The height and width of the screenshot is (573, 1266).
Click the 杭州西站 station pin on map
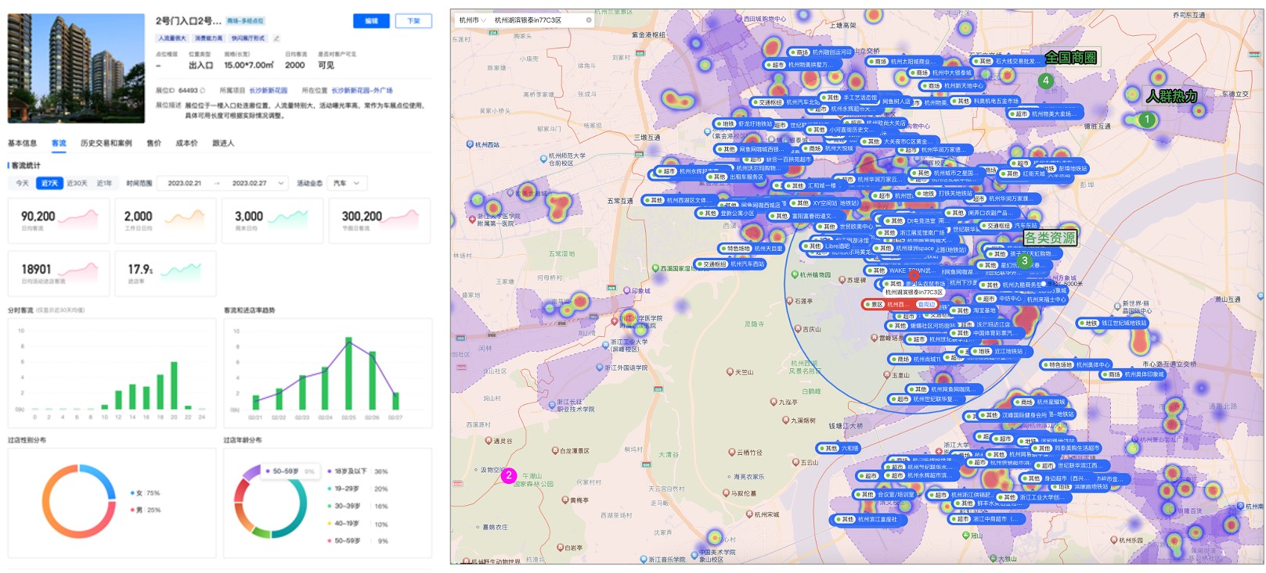pyautogui.click(x=469, y=145)
